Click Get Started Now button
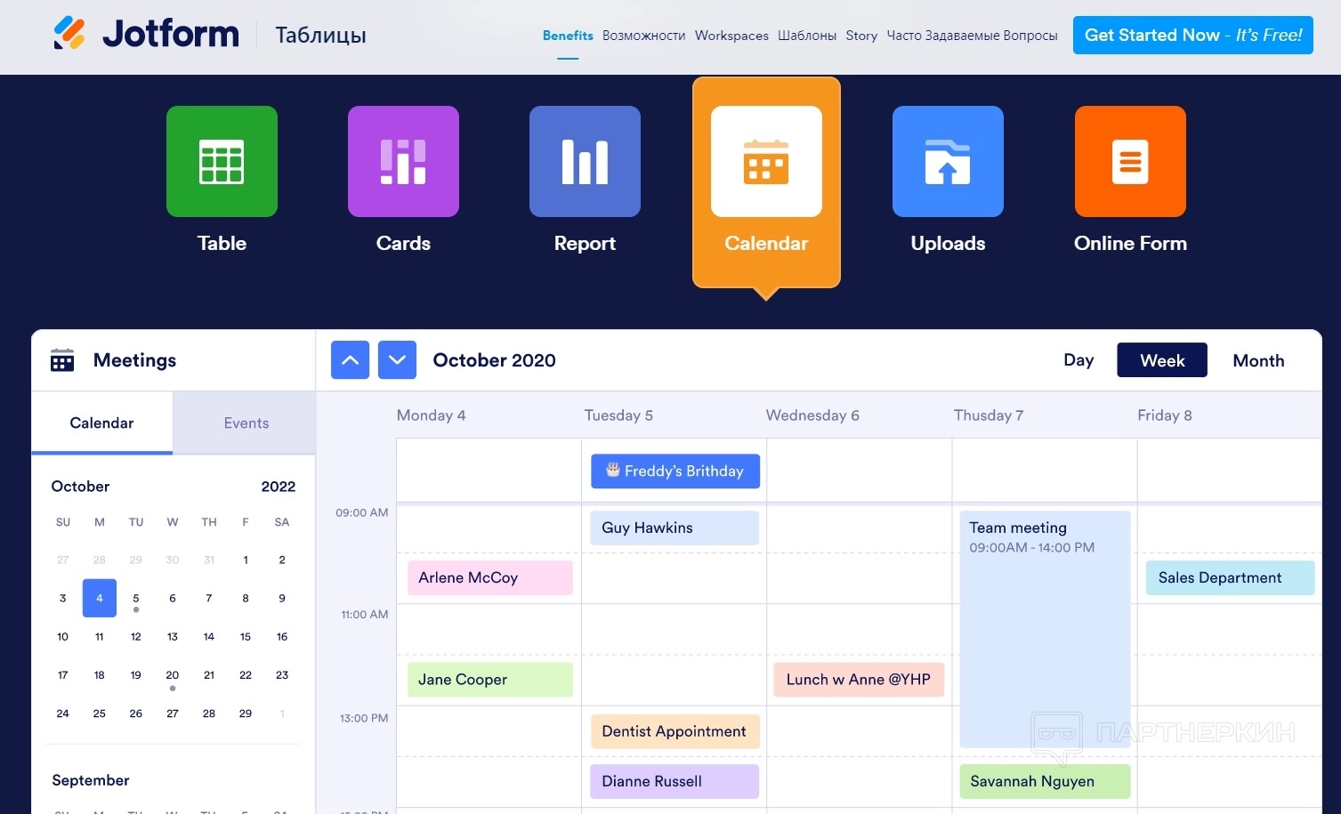 [x=1192, y=36]
